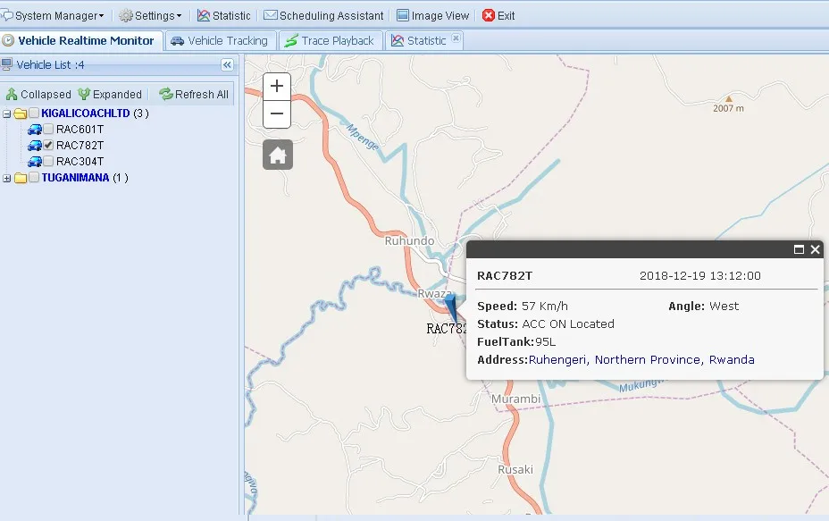
Task: Click the Refresh All icon
Action: tap(166, 94)
